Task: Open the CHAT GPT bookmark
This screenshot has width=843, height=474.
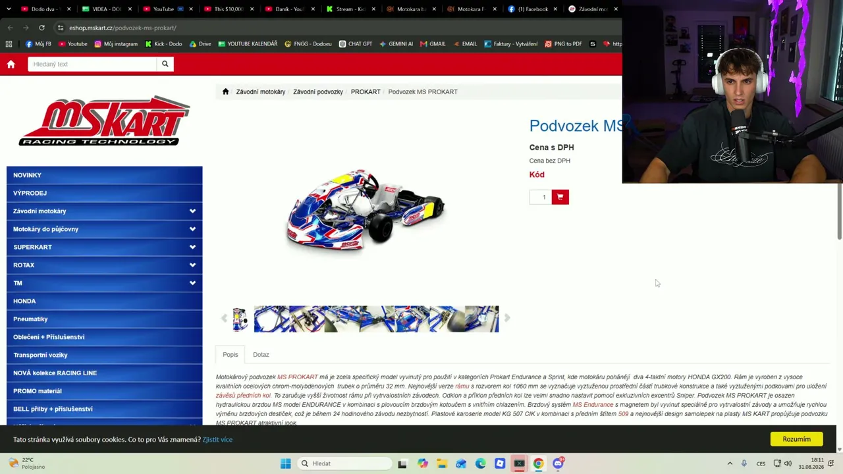Action: 356,44
